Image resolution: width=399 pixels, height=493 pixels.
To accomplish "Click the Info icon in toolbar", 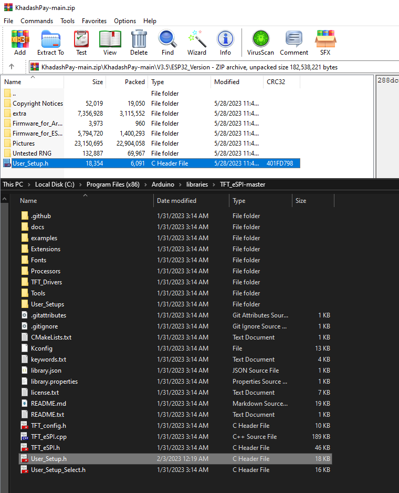I will [x=225, y=39].
